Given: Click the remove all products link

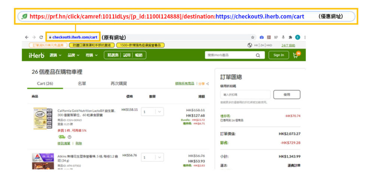Looking at the screenshot, I should pyautogui.click(x=184, y=84).
